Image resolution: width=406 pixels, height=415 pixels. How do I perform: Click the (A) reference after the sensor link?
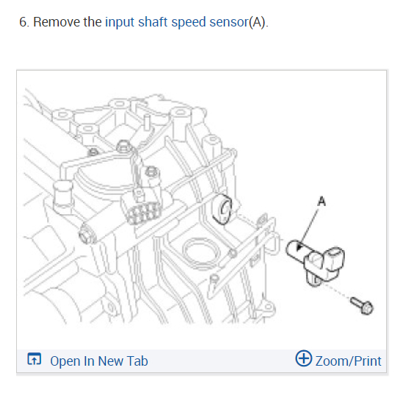[x=257, y=22]
